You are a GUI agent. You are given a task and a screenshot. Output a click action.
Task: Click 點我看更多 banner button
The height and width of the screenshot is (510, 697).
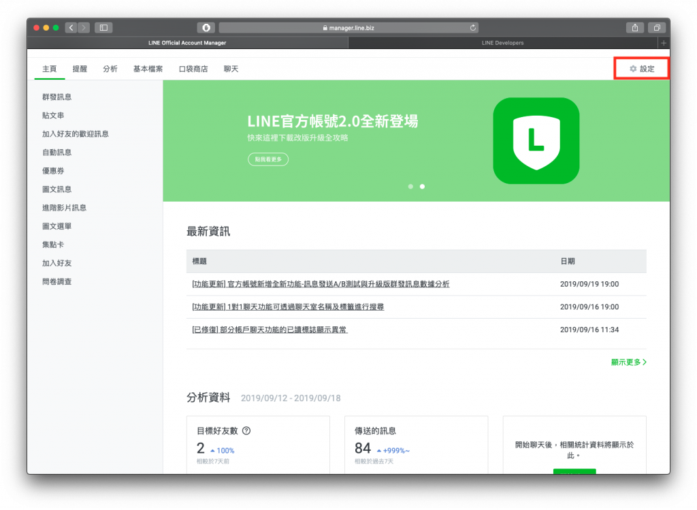pos(268,159)
